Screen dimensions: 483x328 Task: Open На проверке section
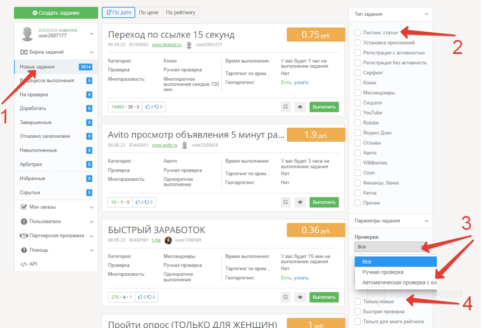pos(56,94)
